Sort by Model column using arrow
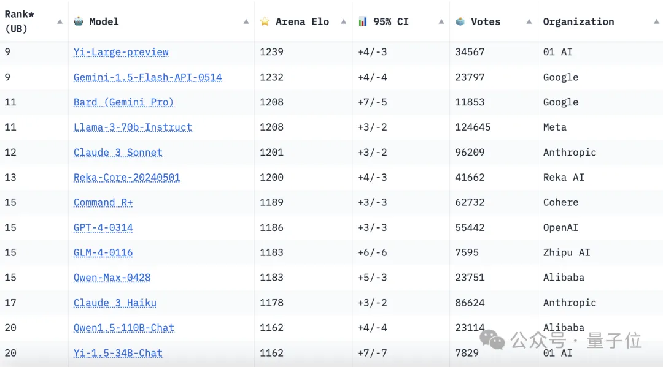 [x=246, y=21]
